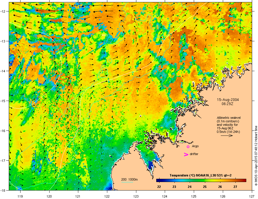
Task: Click the '15-Aug 06Z' caption line
Action: 225,128
